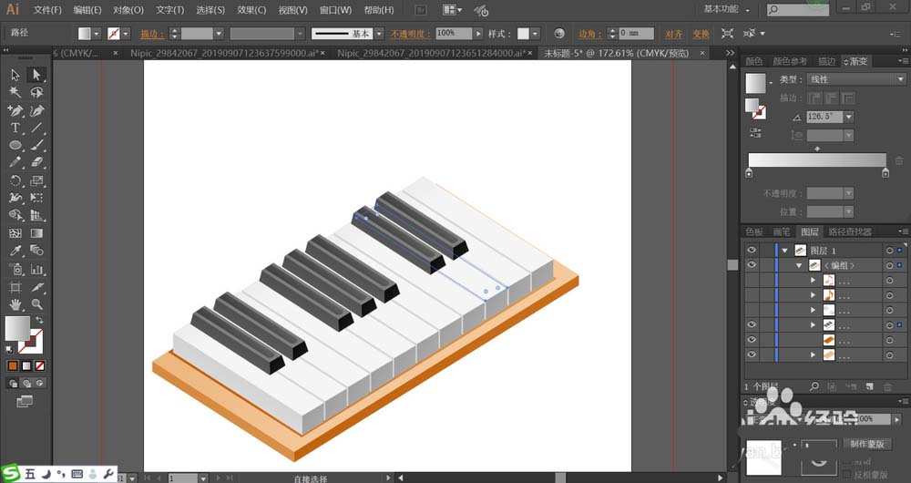Viewport: 911px width, 483px height.
Task: Open stroke style 基本 dropdown
Action: click(379, 34)
